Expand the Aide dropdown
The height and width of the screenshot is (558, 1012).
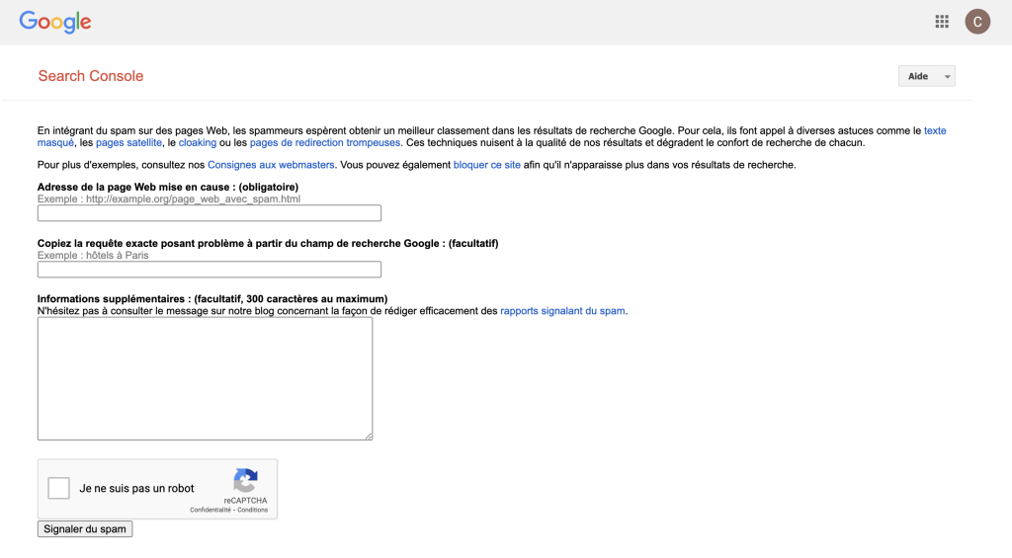point(926,76)
